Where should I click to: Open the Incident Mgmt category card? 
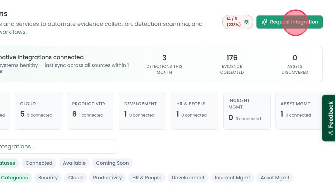coord(247,111)
